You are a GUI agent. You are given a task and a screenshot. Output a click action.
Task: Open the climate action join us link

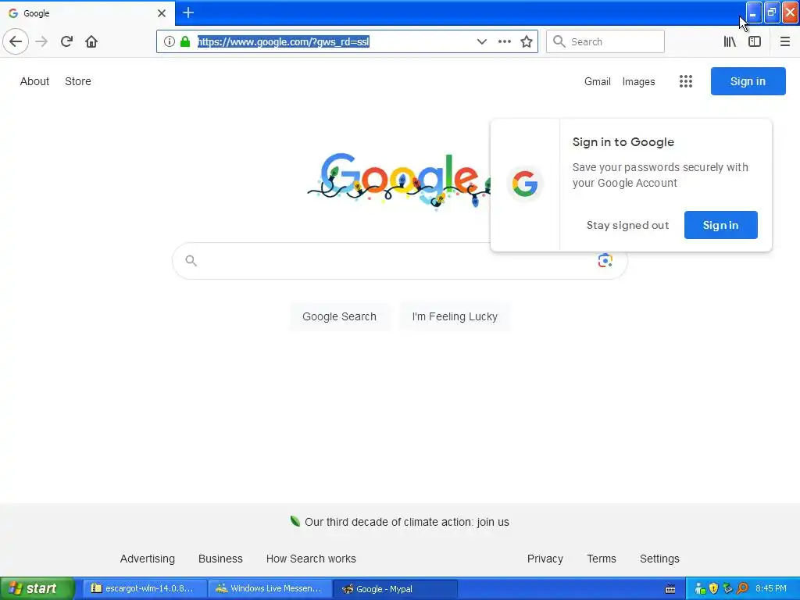(406, 522)
